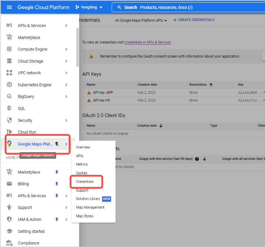Click the VPC network icon
The width and height of the screenshot is (265, 247).
tap(9, 73)
